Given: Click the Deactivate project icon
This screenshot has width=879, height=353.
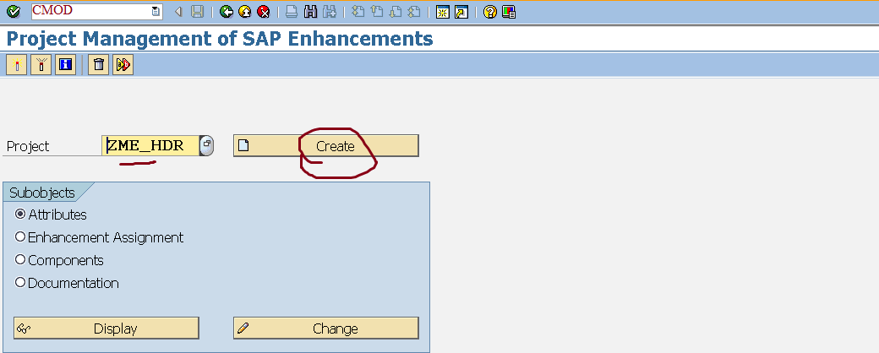Looking at the screenshot, I should pos(41,65).
